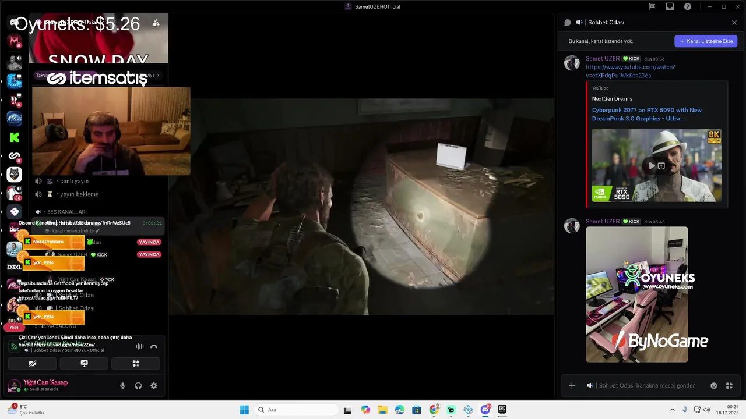Viewport: 746px width, 419px height.
Task: Share your screen button in voice panel
Action: click(84, 363)
